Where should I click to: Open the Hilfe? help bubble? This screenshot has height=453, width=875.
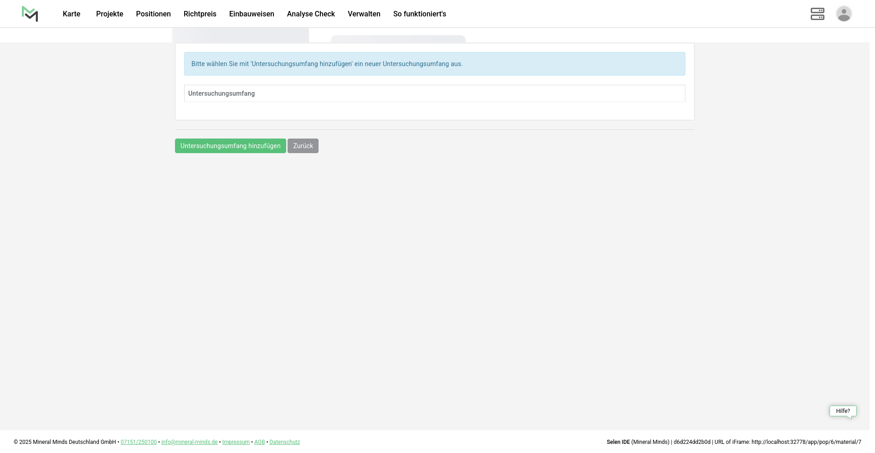coord(843,411)
